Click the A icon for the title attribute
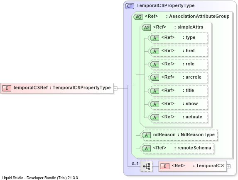 click(x=155, y=91)
